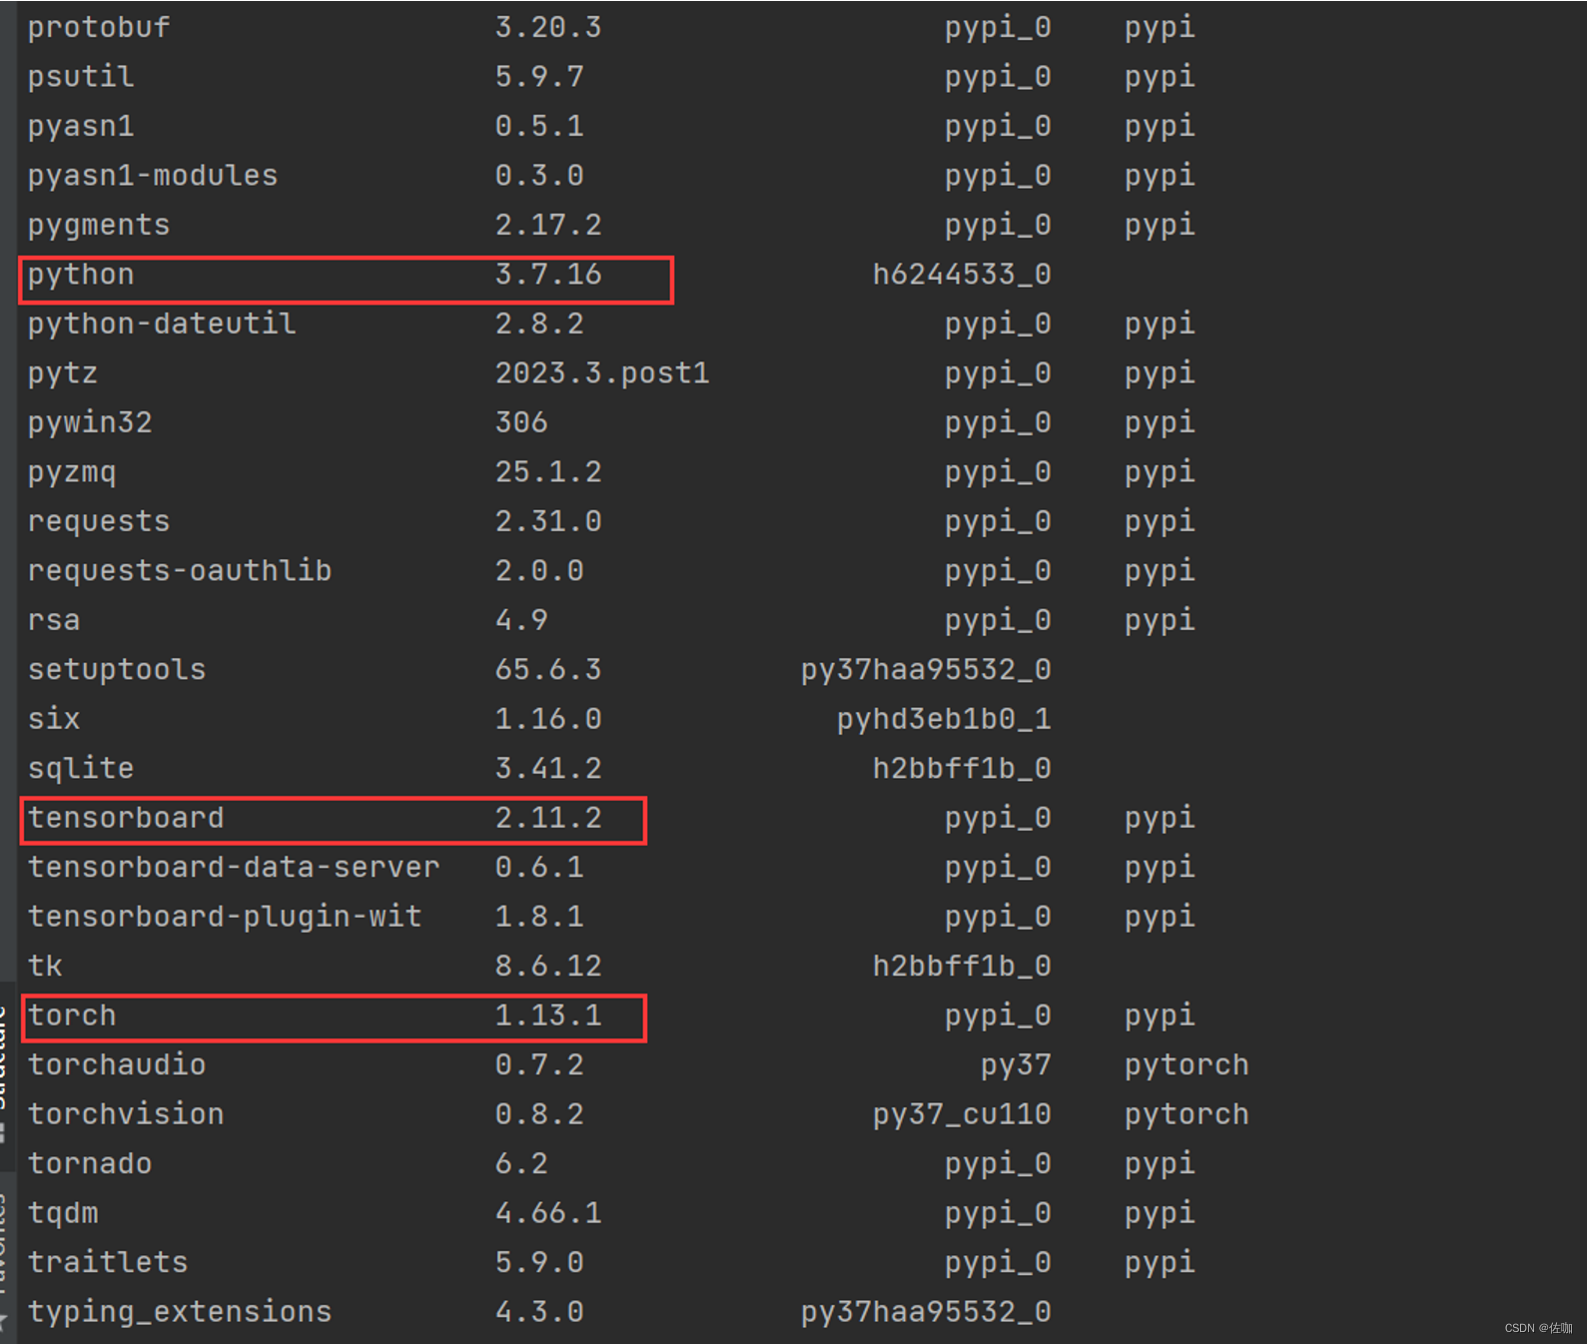
Task: Click the tensorboard-plugin-wit package name
Action: coord(224,918)
